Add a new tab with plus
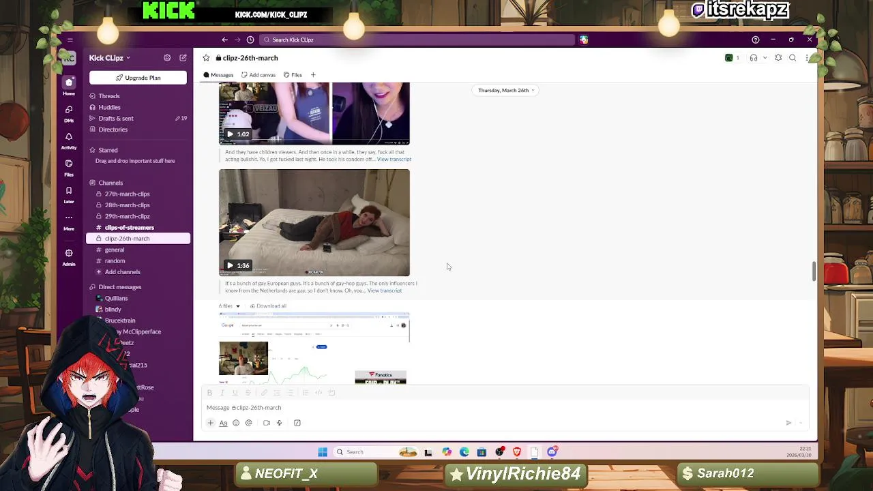The width and height of the screenshot is (873, 491). [313, 75]
